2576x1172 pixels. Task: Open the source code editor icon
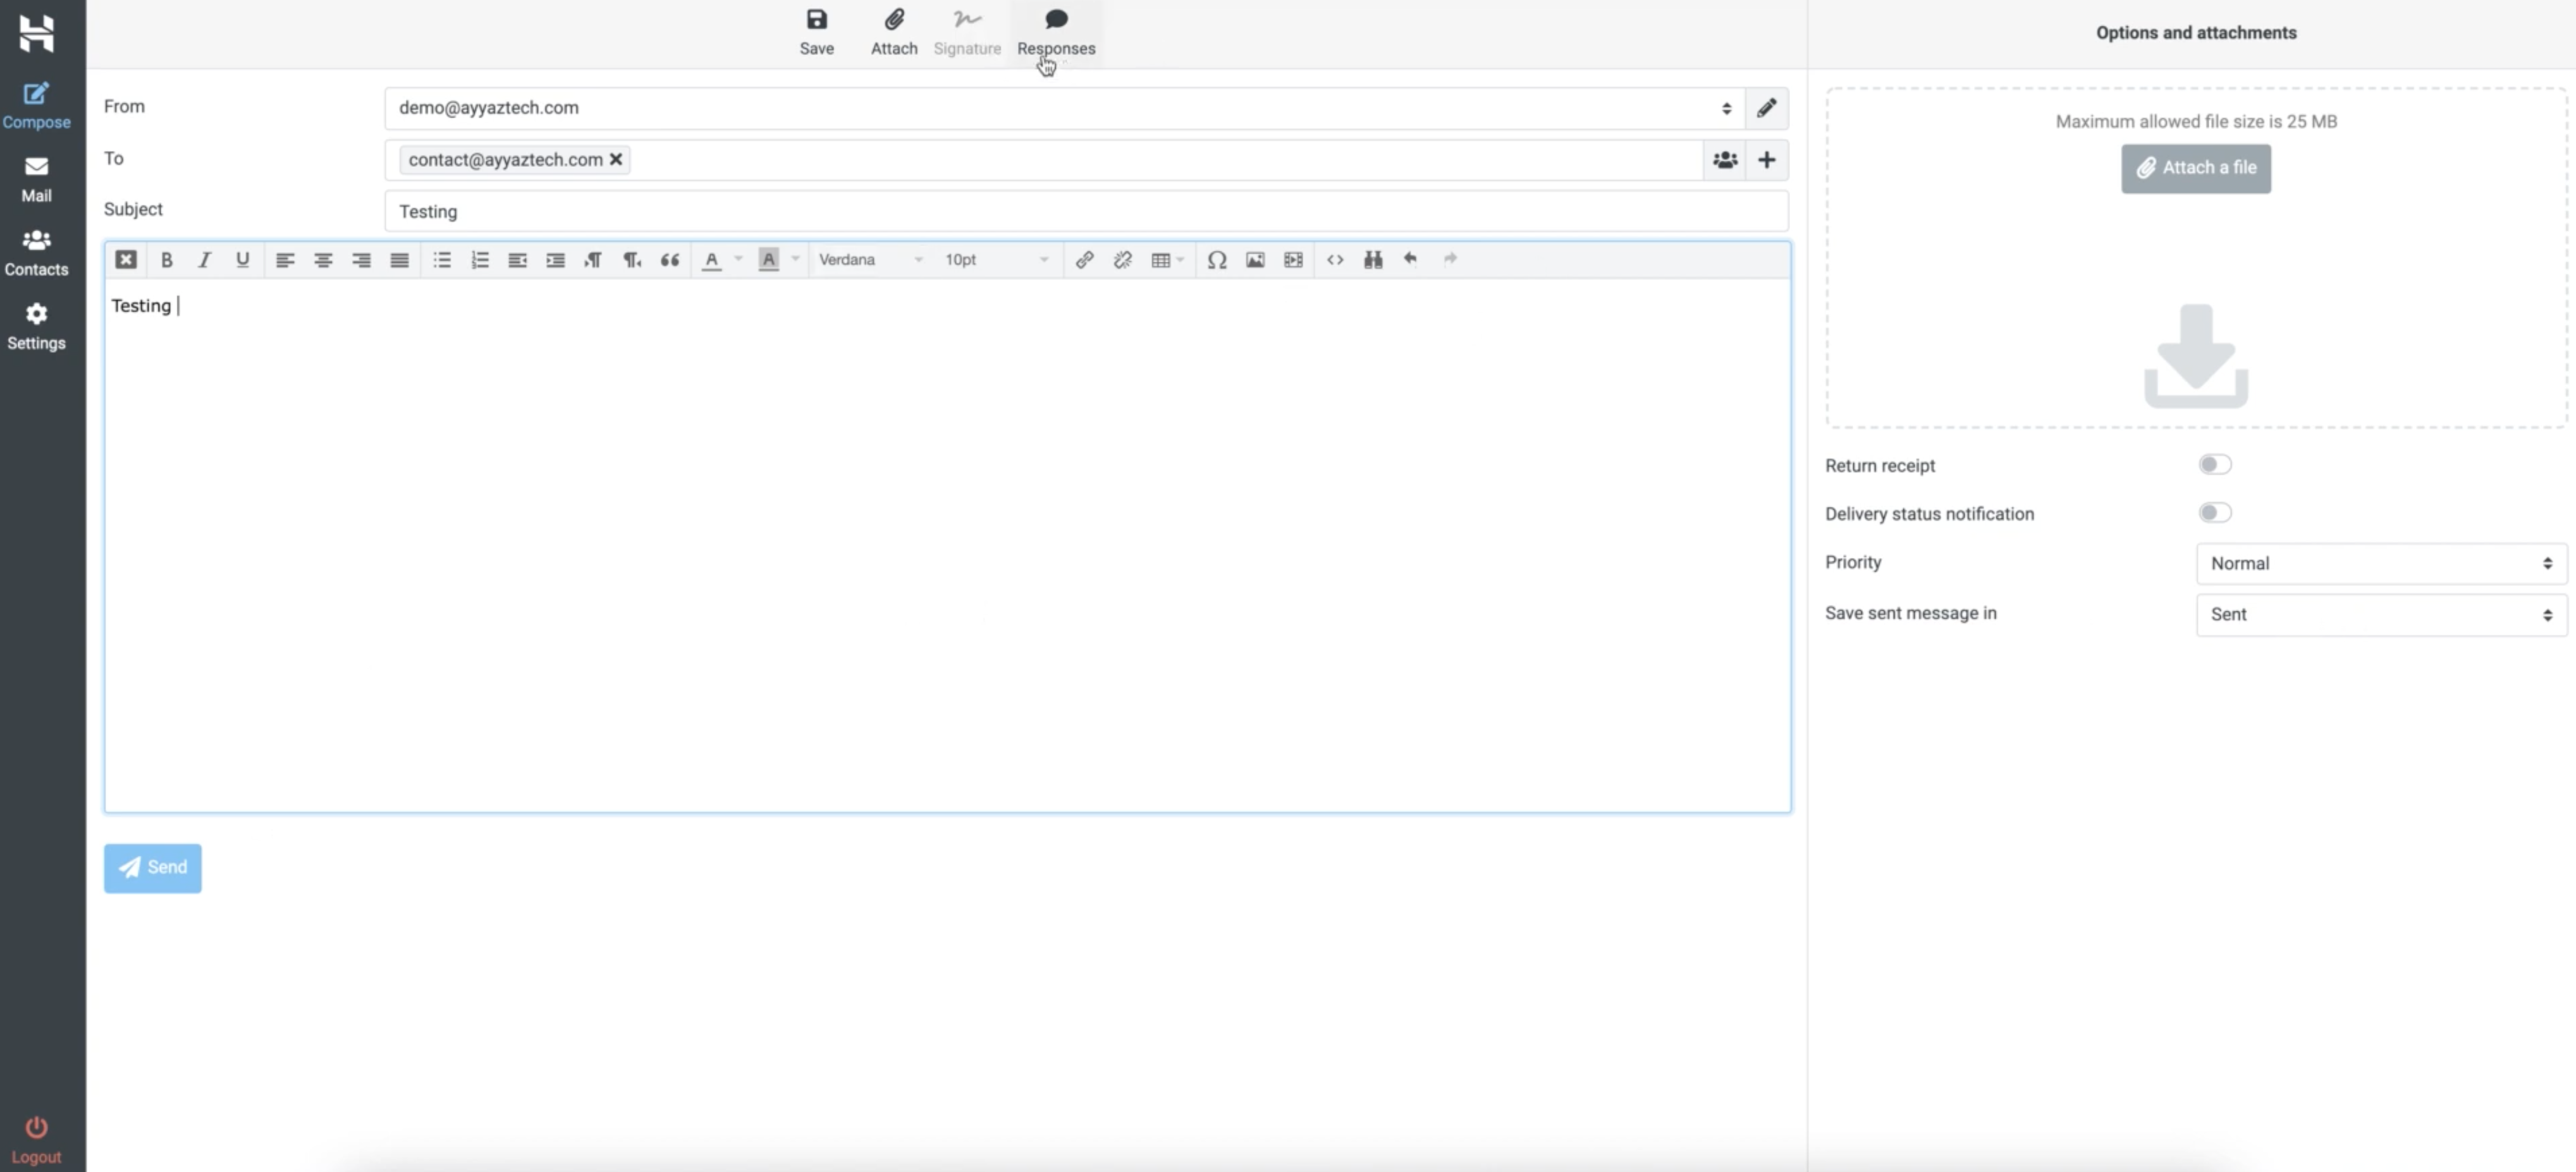pyautogui.click(x=1335, y=260)
